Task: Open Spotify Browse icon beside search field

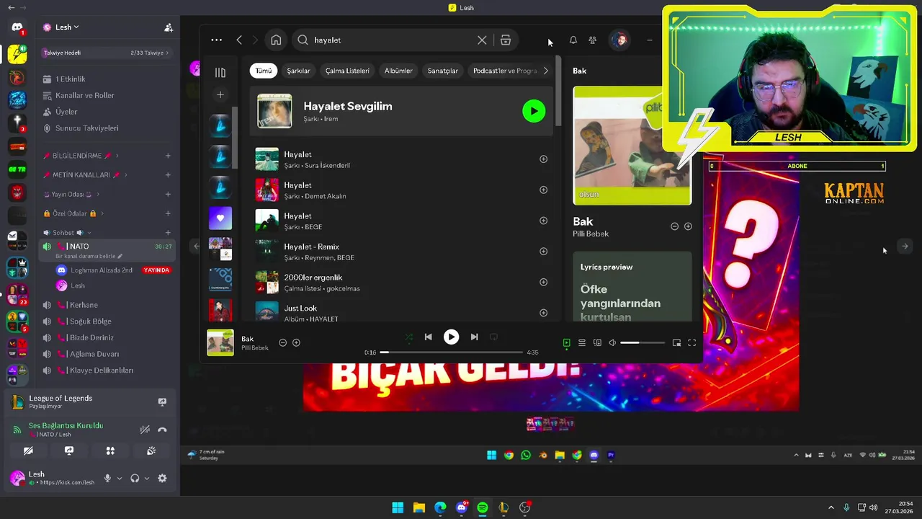Action: 506,40
